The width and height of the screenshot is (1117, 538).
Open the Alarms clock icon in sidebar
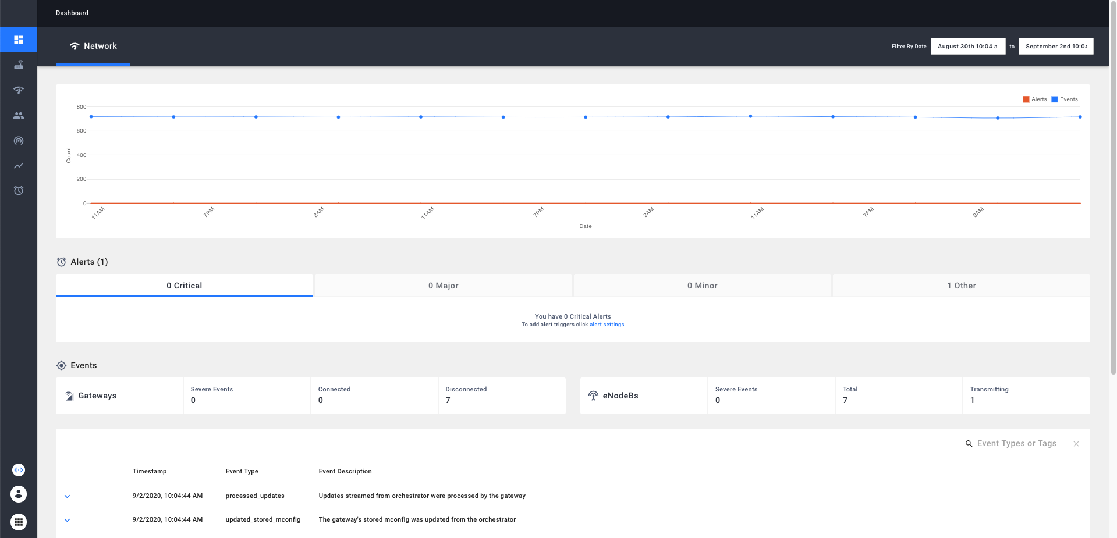point(19,190)
